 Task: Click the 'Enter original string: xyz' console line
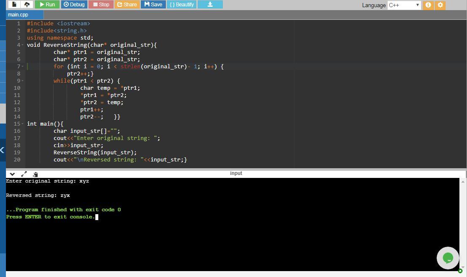47,181
